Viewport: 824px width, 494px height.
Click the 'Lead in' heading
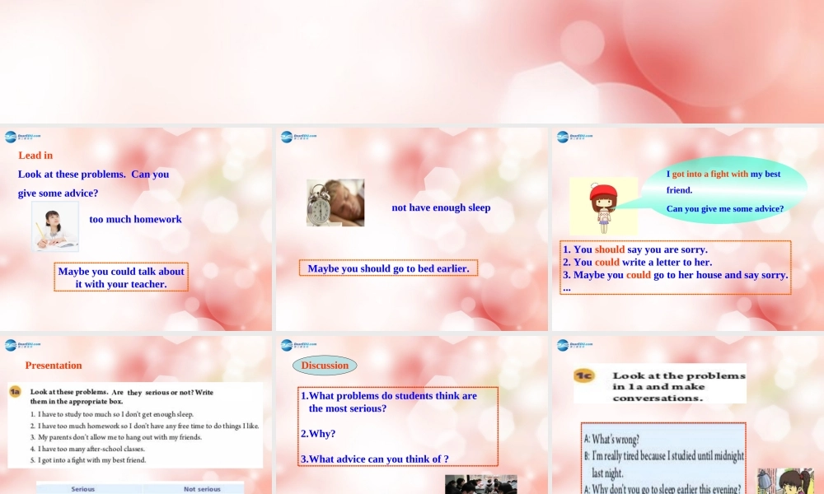(36, 155)
